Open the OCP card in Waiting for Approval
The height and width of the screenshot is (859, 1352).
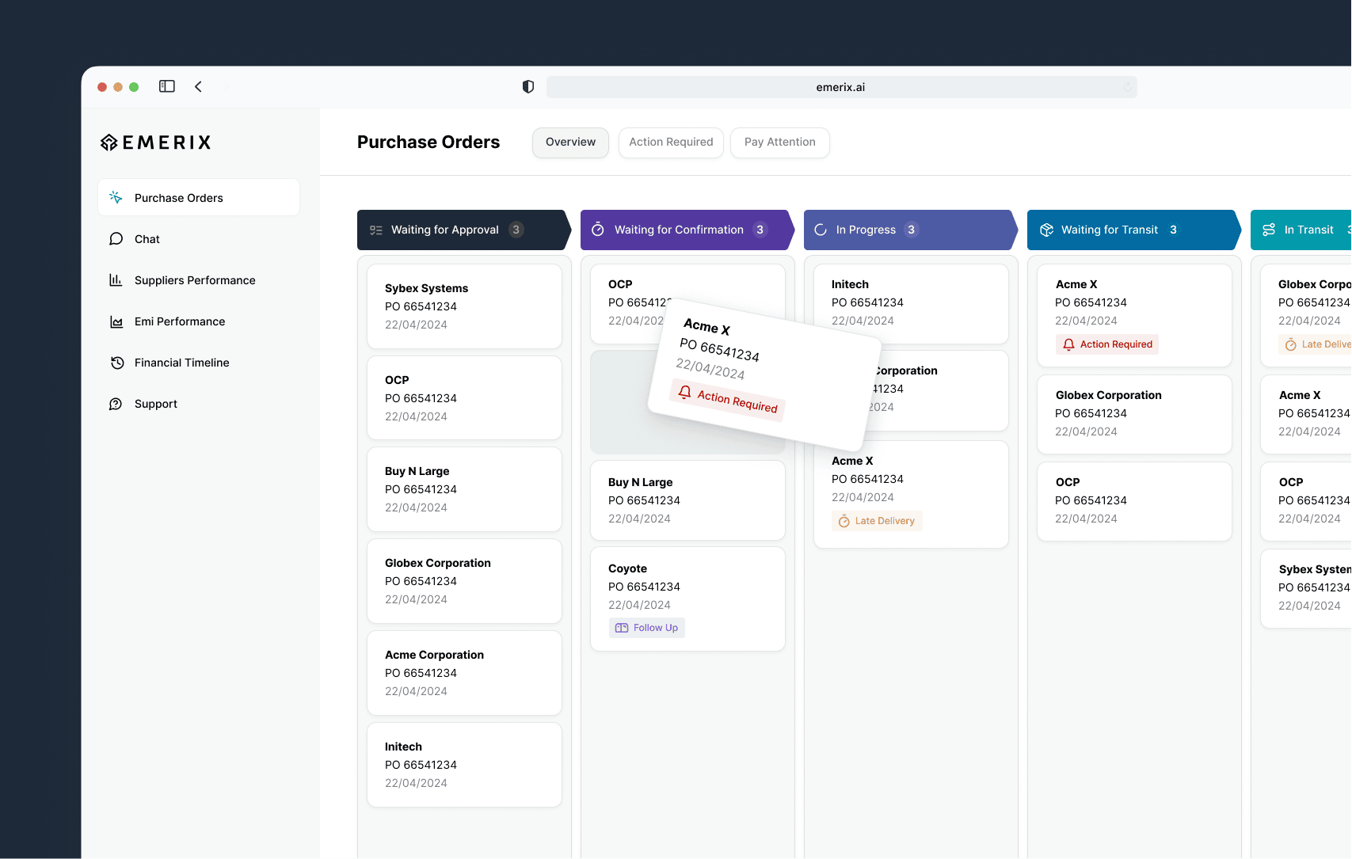click(x=464, y=398)
